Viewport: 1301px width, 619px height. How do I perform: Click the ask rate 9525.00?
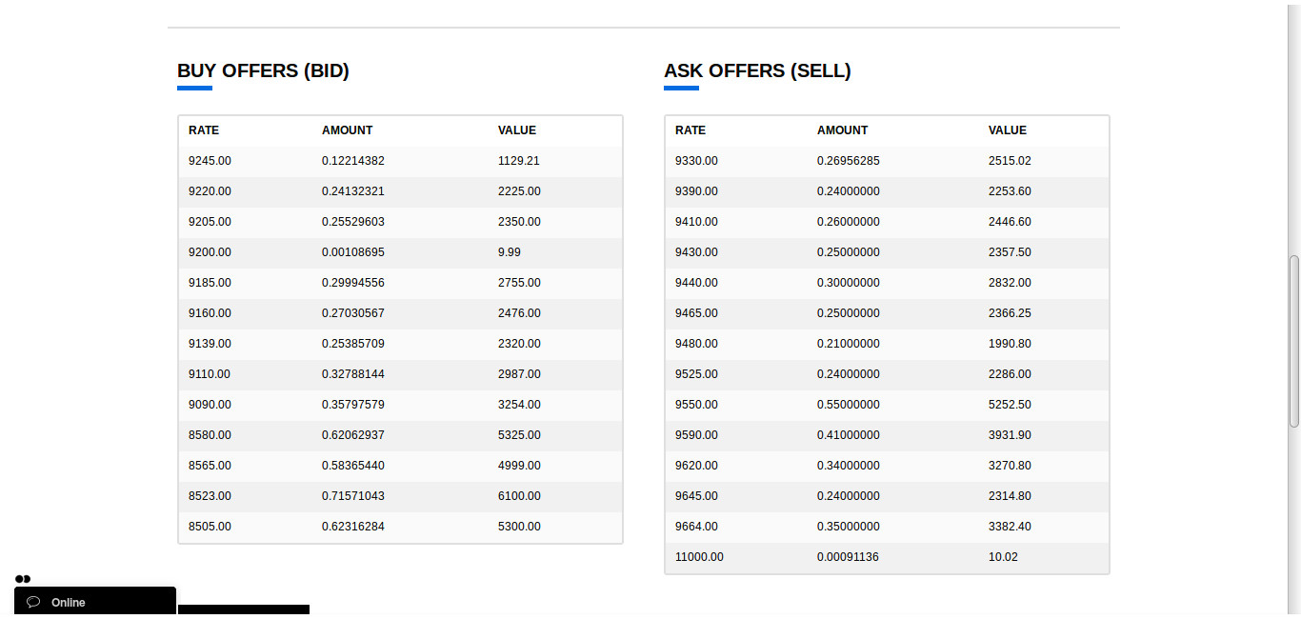pos(696,374)
